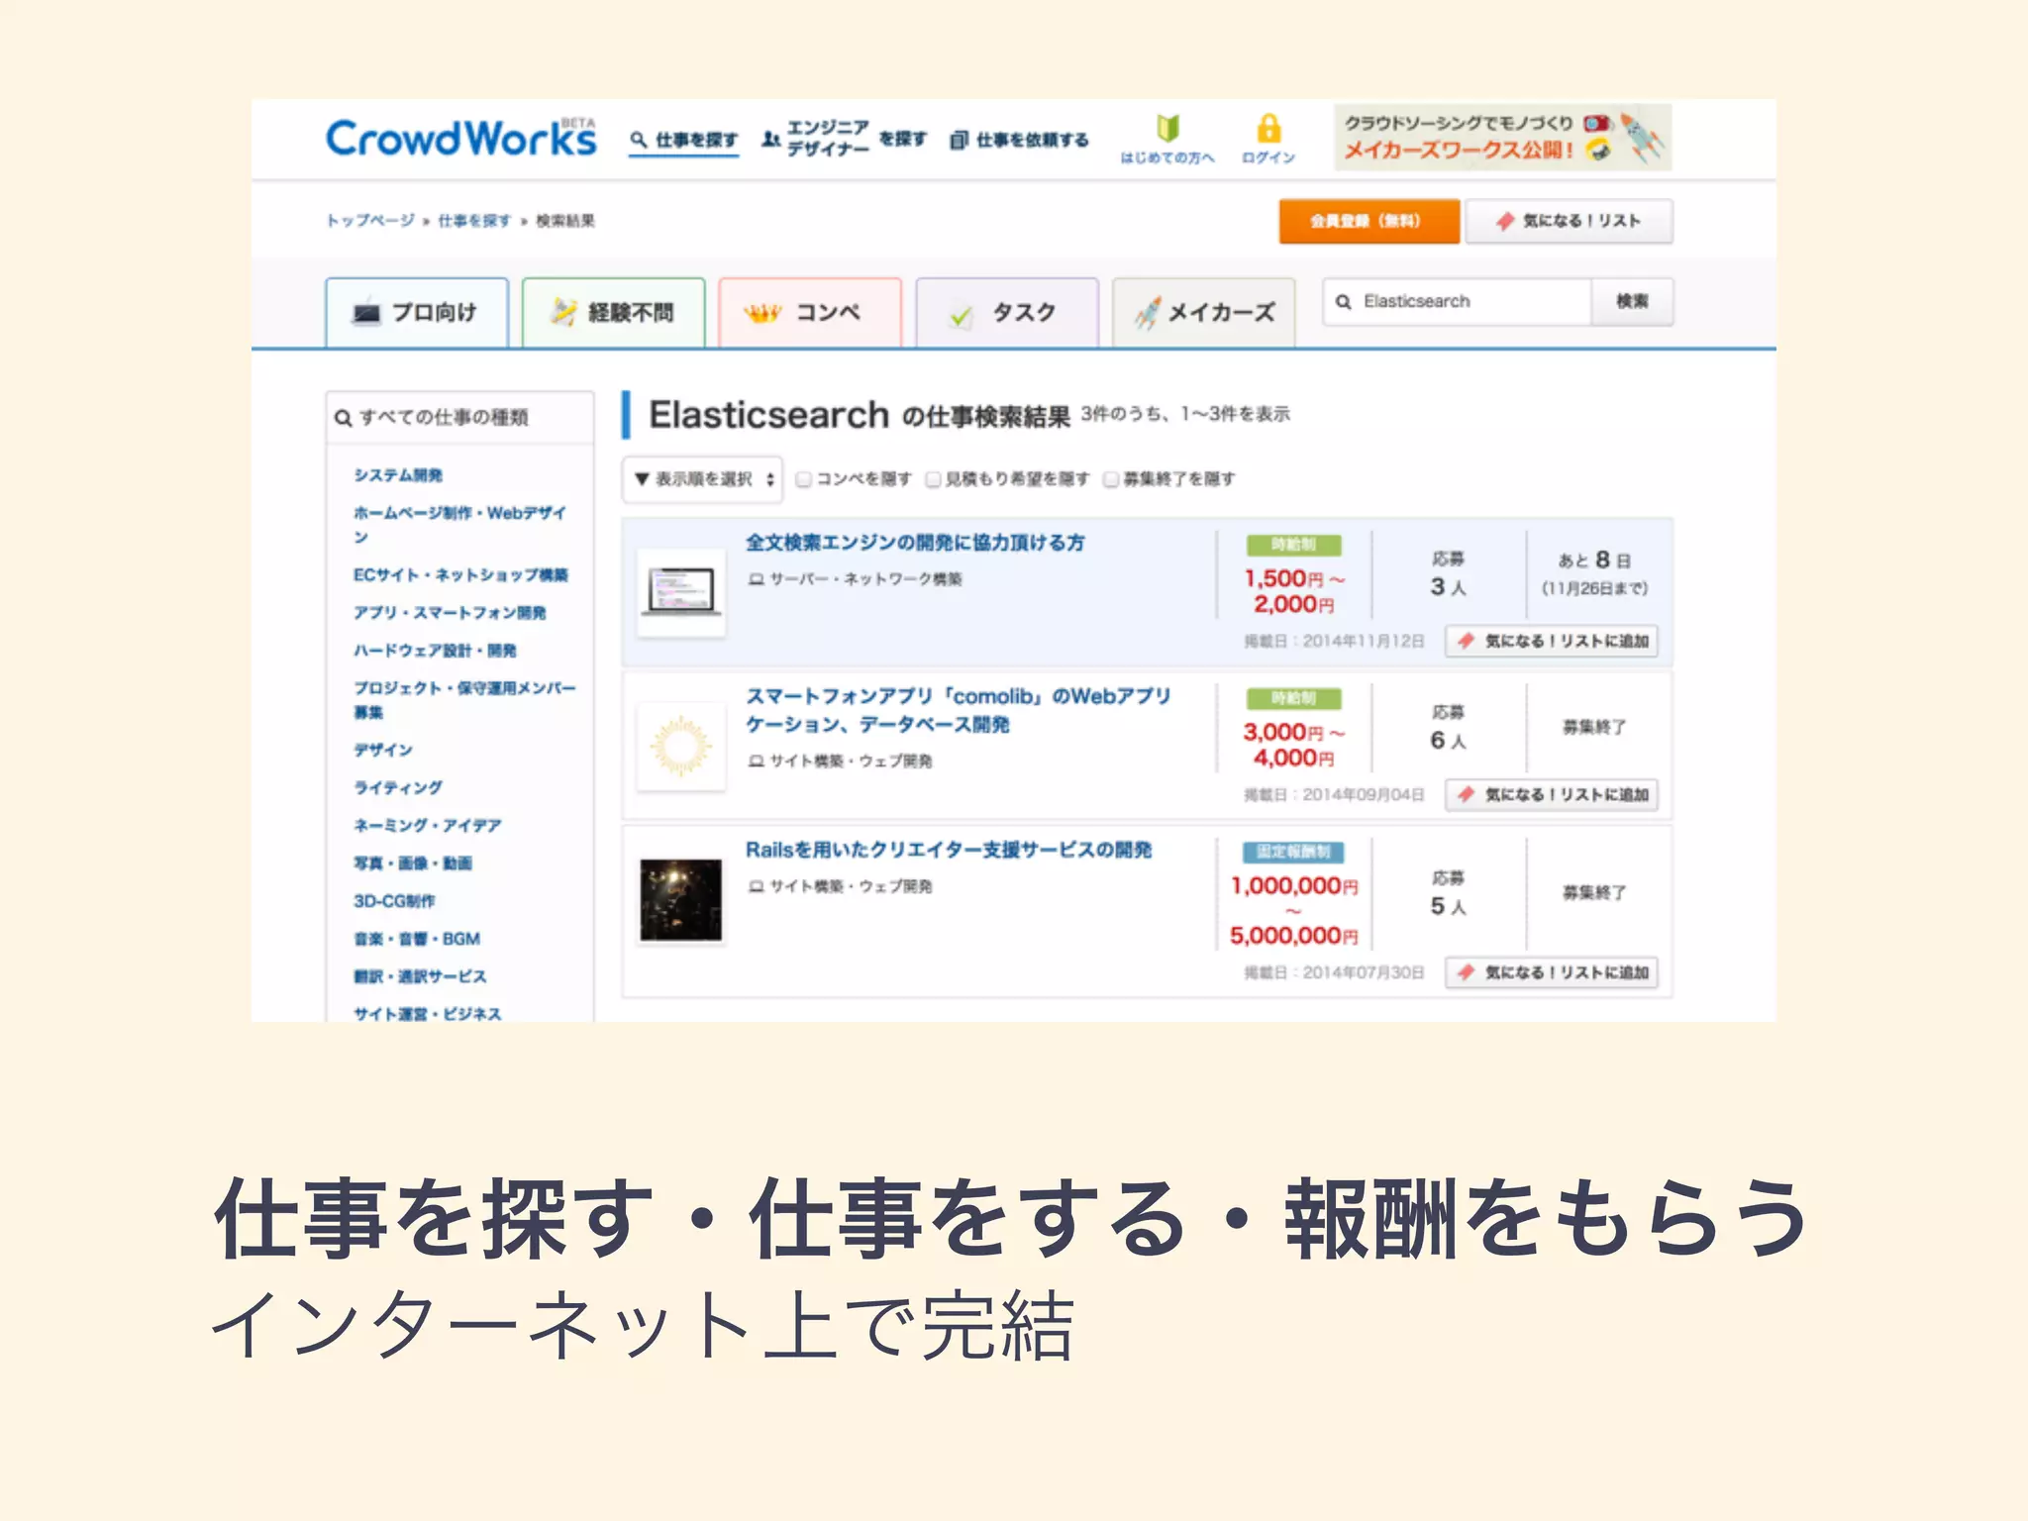Image resolution: width=2028 pixels, height=1521 pixels.
Task: Select デザイン category
Action: (383, 750)
